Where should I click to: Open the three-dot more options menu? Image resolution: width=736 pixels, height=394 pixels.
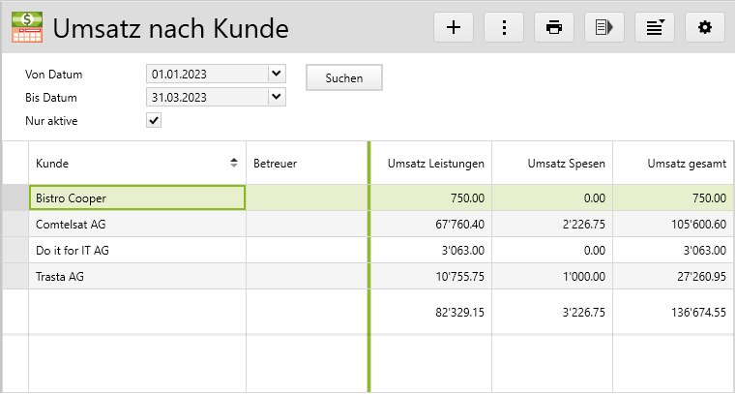504,27
